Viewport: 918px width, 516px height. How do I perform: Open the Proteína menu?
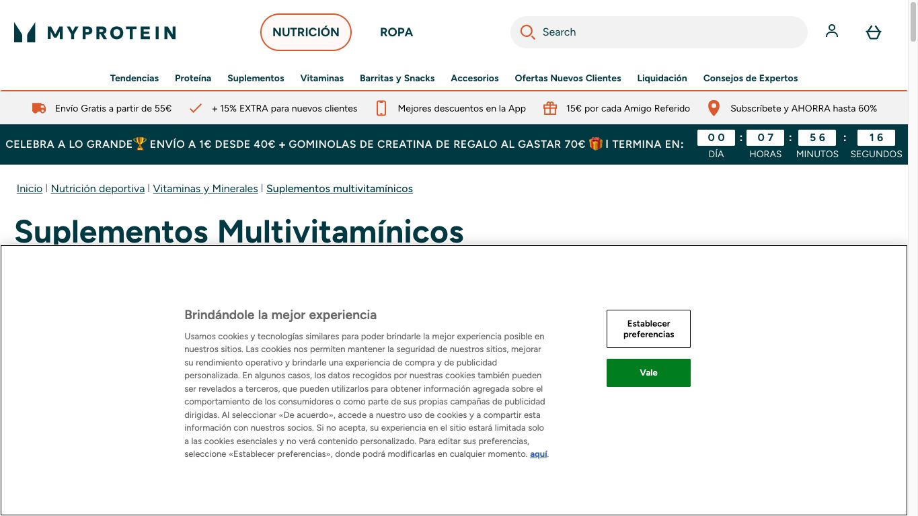pos(193,78)
